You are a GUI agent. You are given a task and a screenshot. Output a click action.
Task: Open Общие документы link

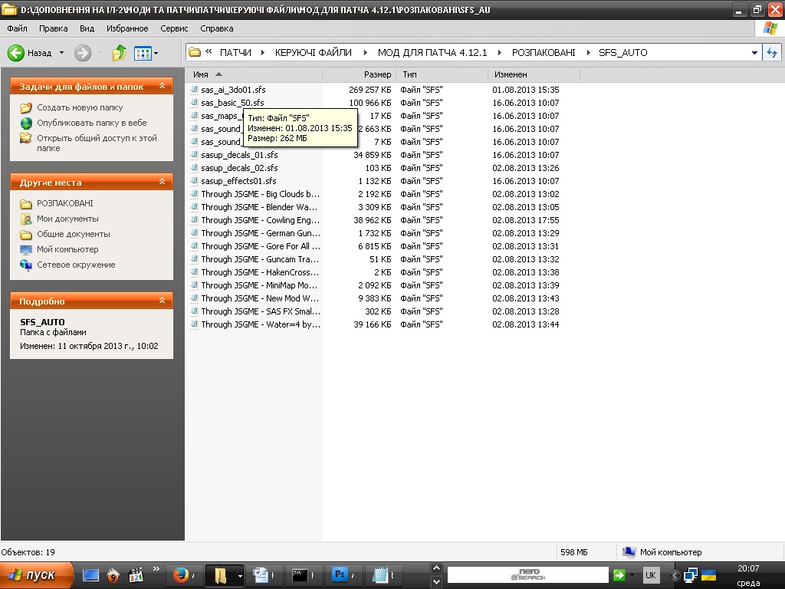(x=73, y=235)
